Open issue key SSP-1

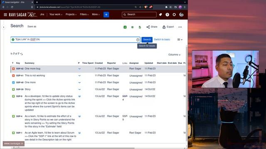(19, 133)
